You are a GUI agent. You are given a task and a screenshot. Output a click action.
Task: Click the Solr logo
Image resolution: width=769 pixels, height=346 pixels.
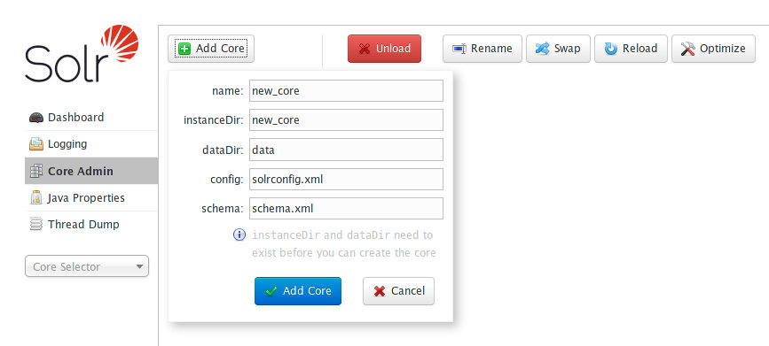(82, 53)
